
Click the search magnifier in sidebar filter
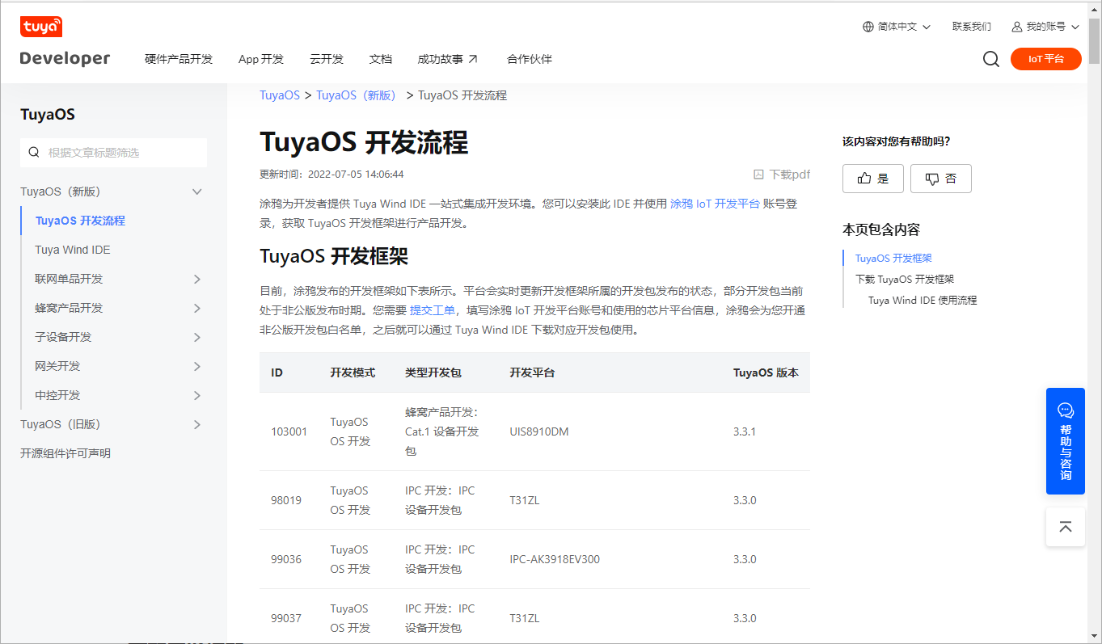33,152
